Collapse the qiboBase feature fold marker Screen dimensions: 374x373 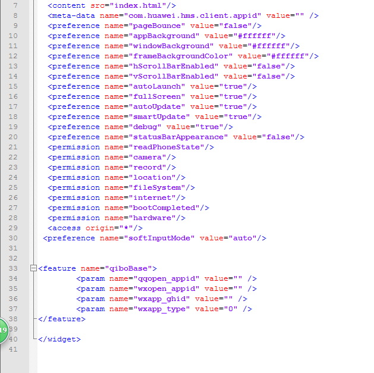(33, 268)
